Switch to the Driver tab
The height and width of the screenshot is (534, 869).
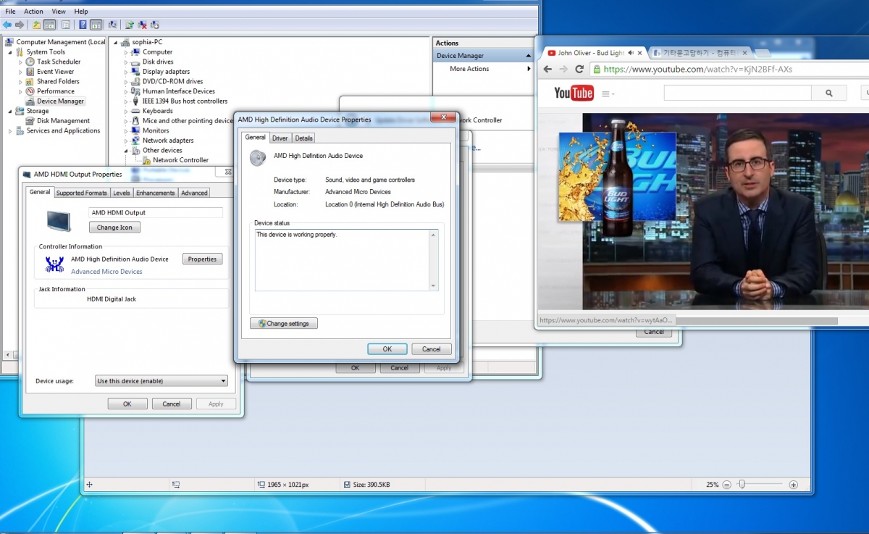(x=280, y=138)
